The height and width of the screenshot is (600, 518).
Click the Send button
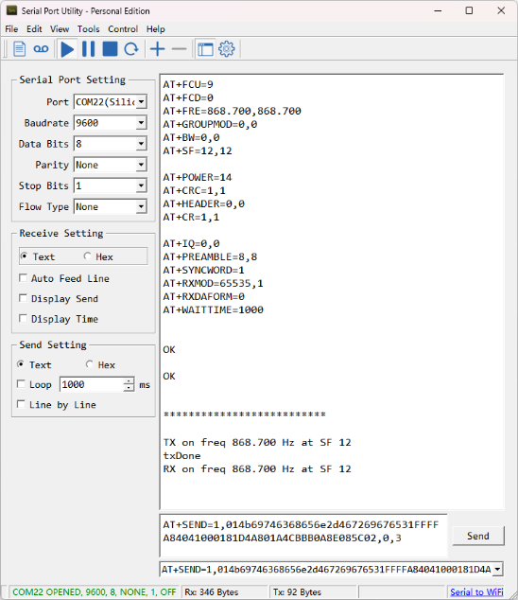[478, 536]
